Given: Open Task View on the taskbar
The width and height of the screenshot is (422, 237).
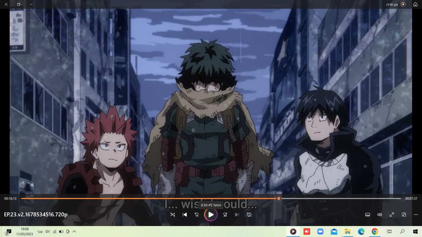Looking at the screenshot, I should [389, 231].
